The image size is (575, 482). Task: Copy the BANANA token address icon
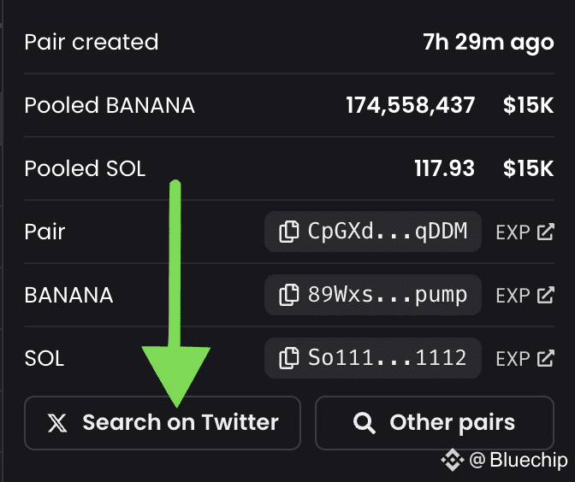289,295
